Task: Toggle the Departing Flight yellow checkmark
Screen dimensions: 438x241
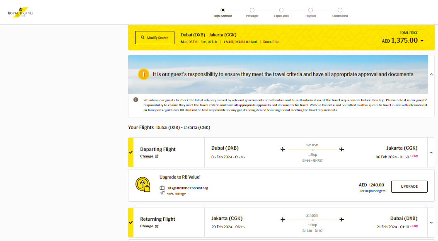Action: (131, 153)
